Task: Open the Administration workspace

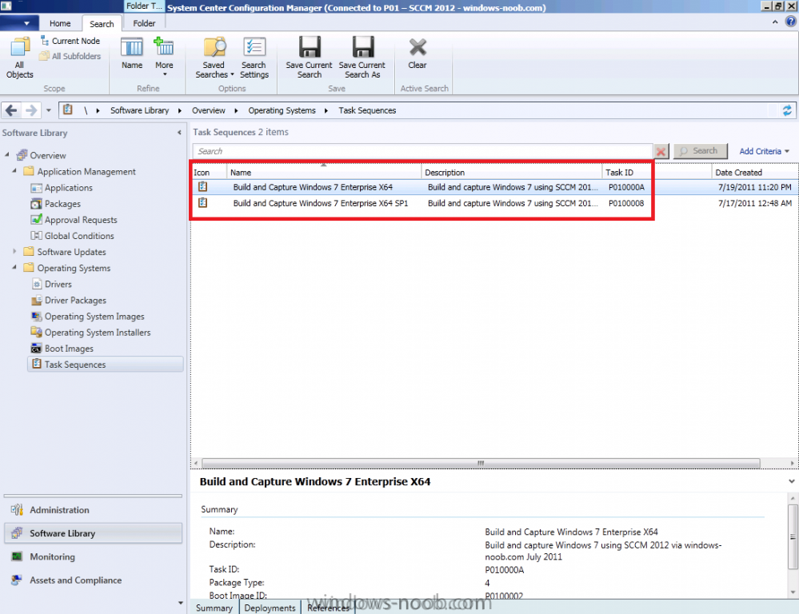Action: pyautogui.click(x=94, y=510)
